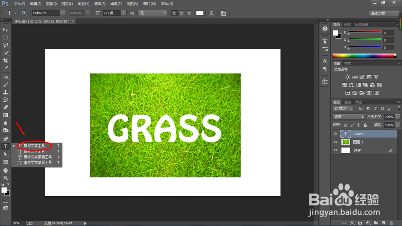Select the Pen tool

5,139
